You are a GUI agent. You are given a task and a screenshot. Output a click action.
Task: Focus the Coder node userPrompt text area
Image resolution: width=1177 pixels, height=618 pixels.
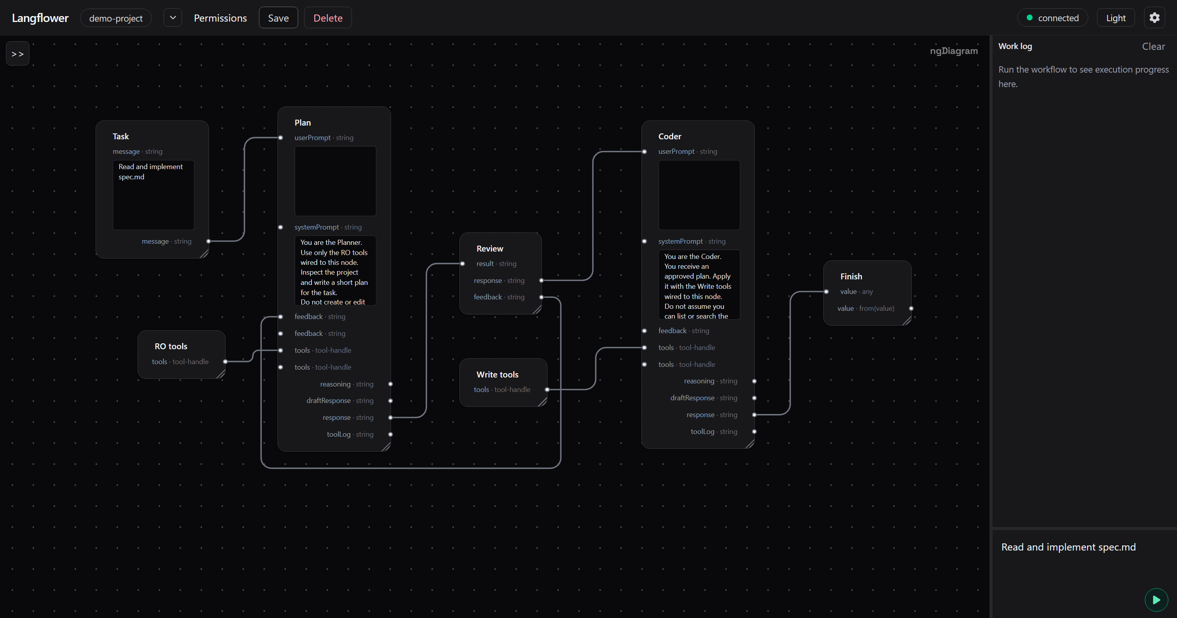pos(699,195)
